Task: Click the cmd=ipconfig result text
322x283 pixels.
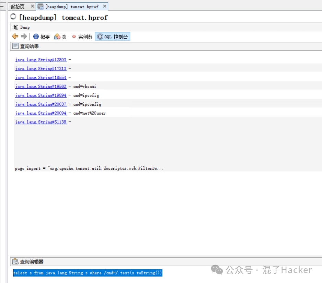Action: (x=87, y=104)
